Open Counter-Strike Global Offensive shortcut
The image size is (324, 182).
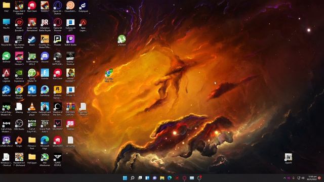coord(45,41)
